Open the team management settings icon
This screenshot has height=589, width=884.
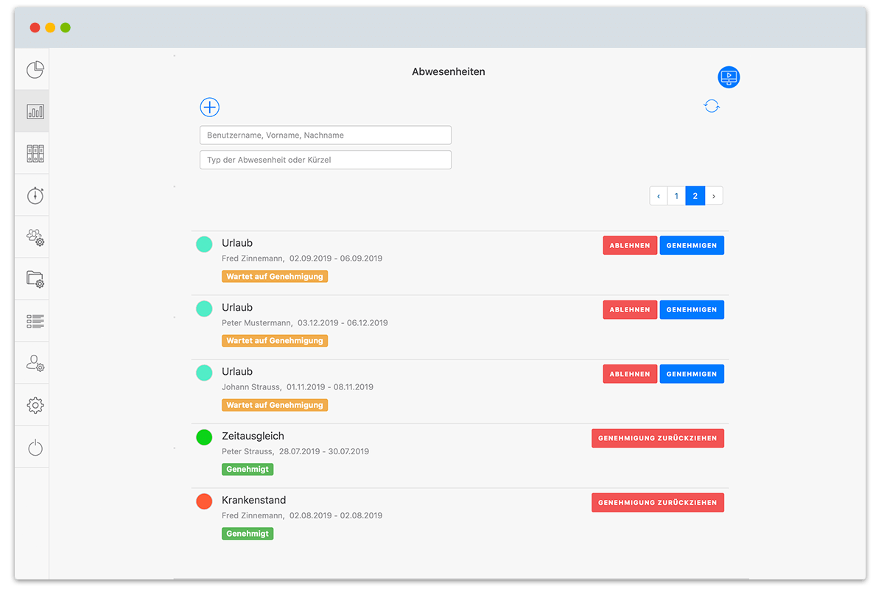34,236
